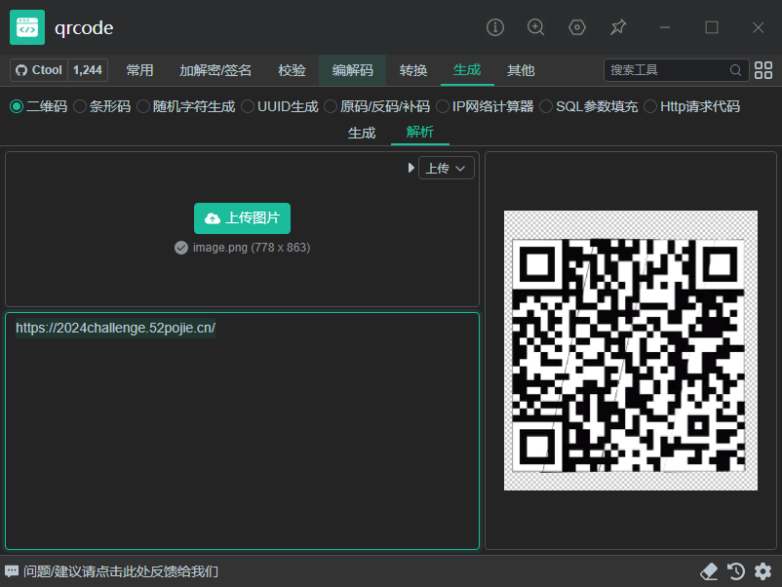This screenshot has height=587, width=782.
Task: Minimize the qrcode window
Action: (665, 27)
